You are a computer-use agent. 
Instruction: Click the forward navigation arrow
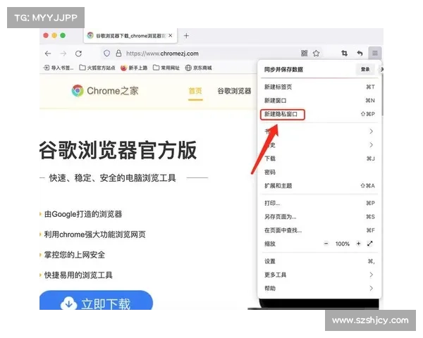pos(63,53)
